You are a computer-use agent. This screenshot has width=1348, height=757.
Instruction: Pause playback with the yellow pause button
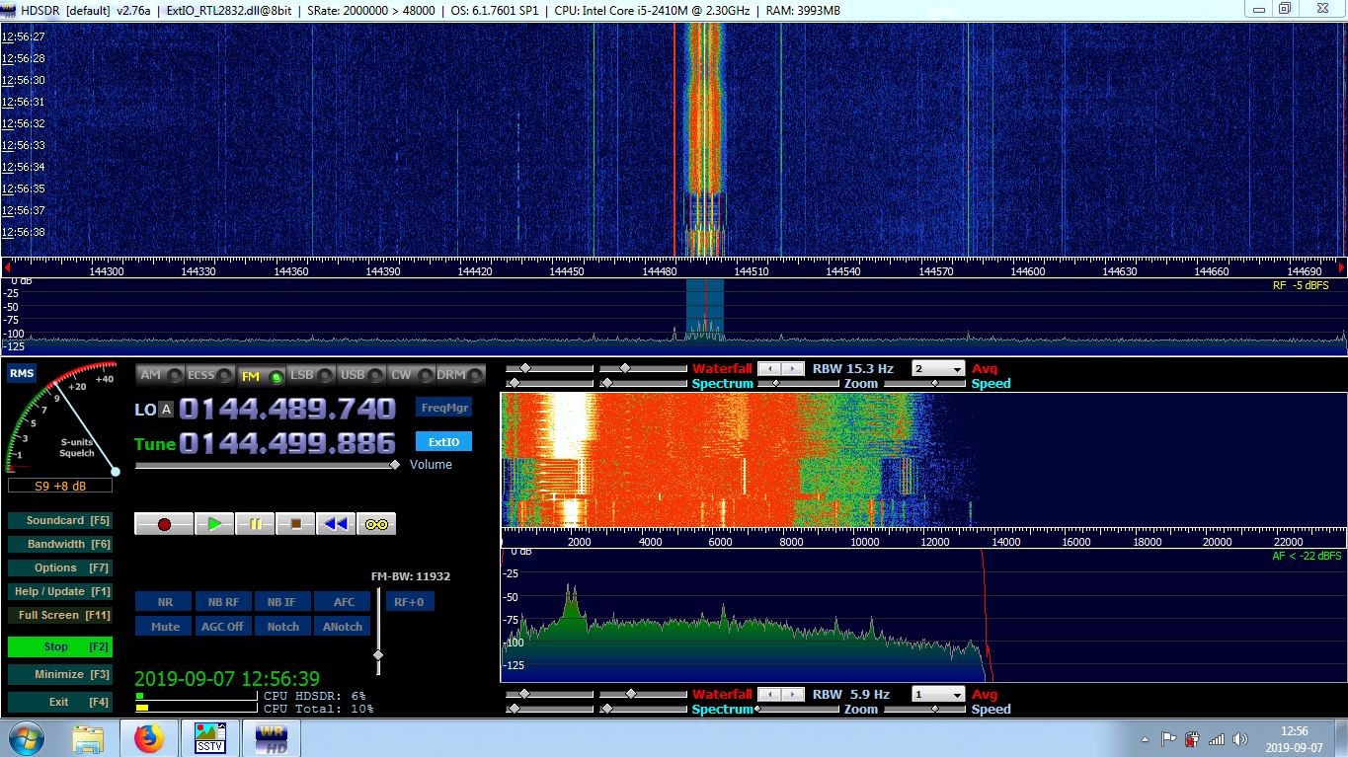point(255,524)
